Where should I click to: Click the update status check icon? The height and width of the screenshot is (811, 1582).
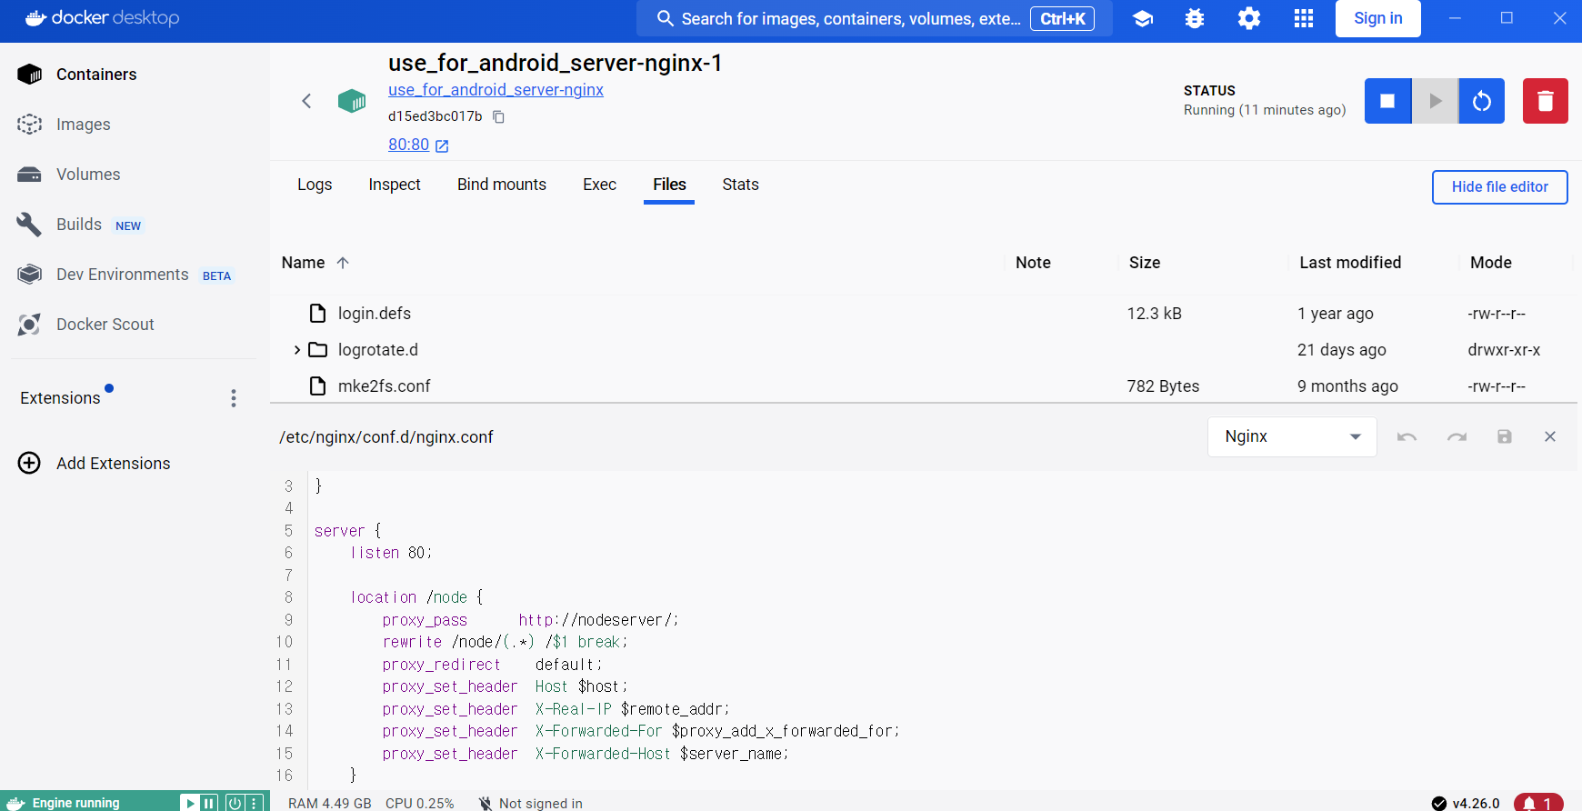[1439, 804]
